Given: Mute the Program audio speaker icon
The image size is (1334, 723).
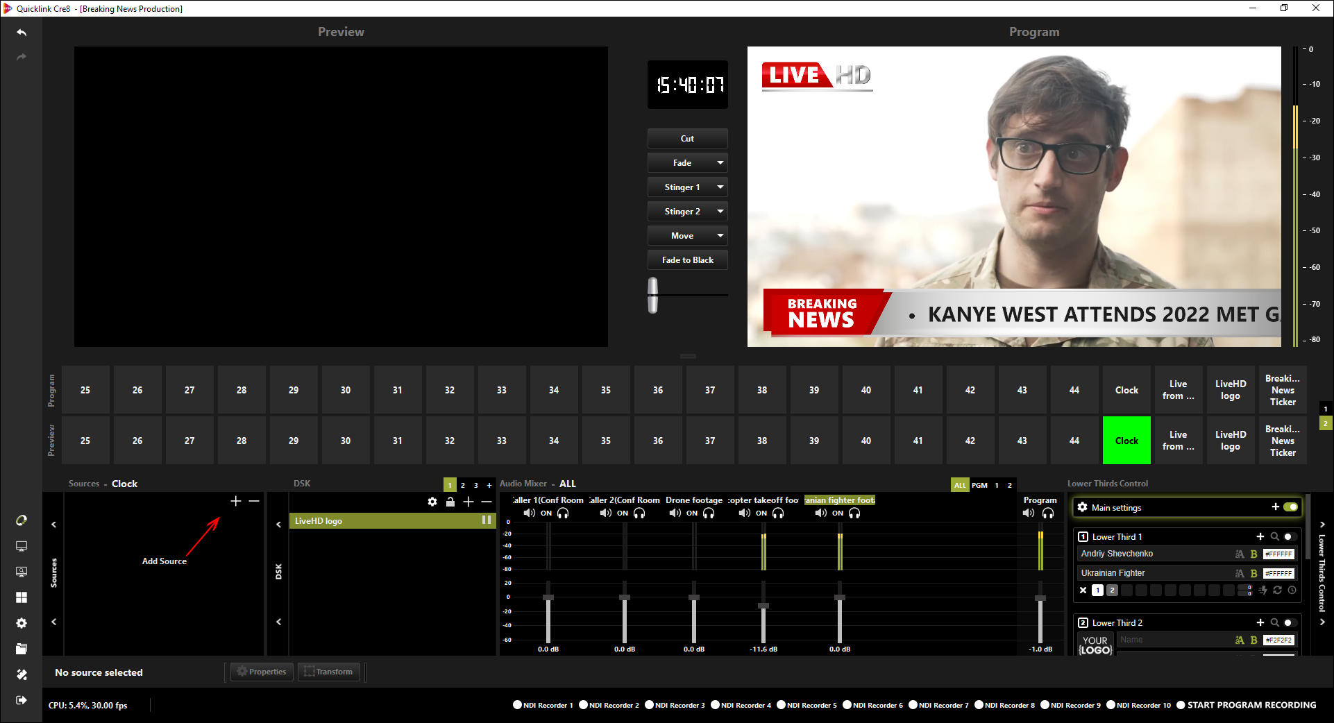Looking at the screenshot, I should (1029, 513).
